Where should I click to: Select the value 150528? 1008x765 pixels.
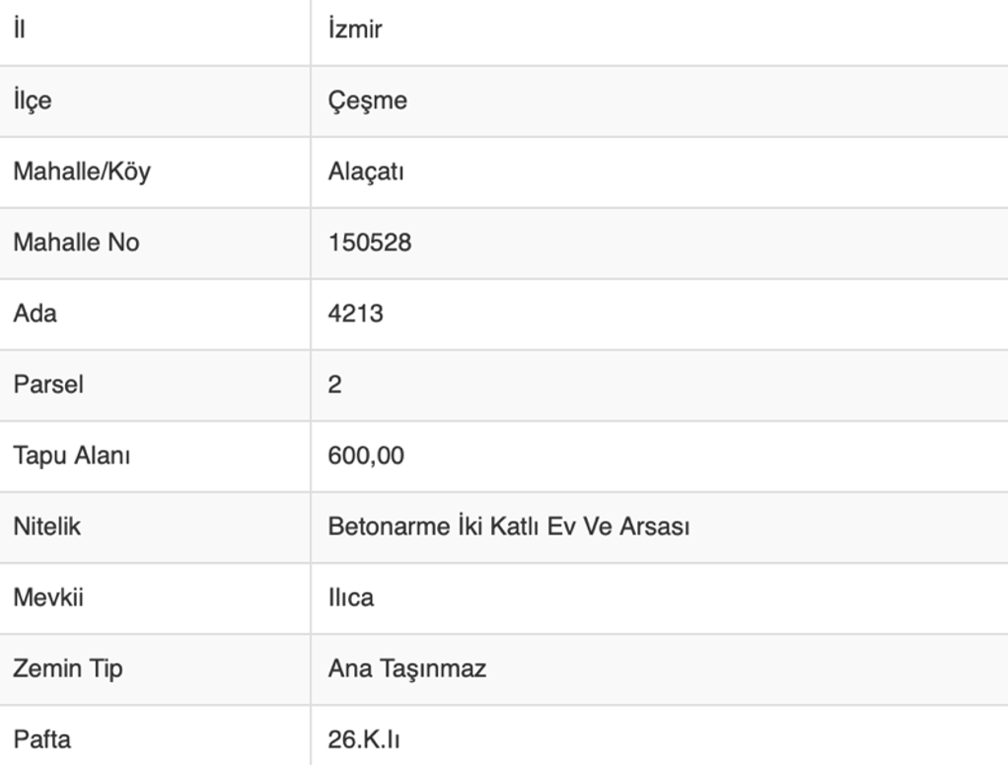(x=369, y=242)
